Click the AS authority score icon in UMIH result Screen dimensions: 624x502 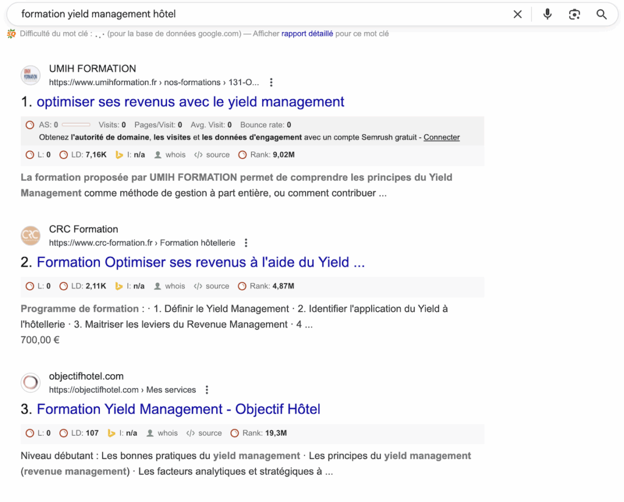pos(30,125)
